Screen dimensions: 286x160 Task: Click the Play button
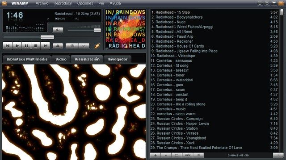[17, 45]
